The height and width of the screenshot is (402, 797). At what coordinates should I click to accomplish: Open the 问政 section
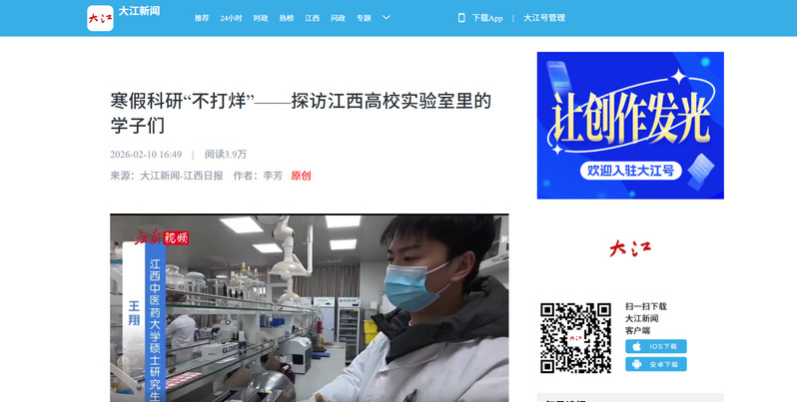(x=338, y=18)
